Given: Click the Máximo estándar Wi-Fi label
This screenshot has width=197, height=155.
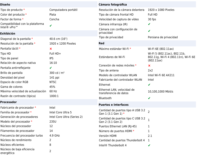Looking at the screenshot, I should tap(114, 49).
